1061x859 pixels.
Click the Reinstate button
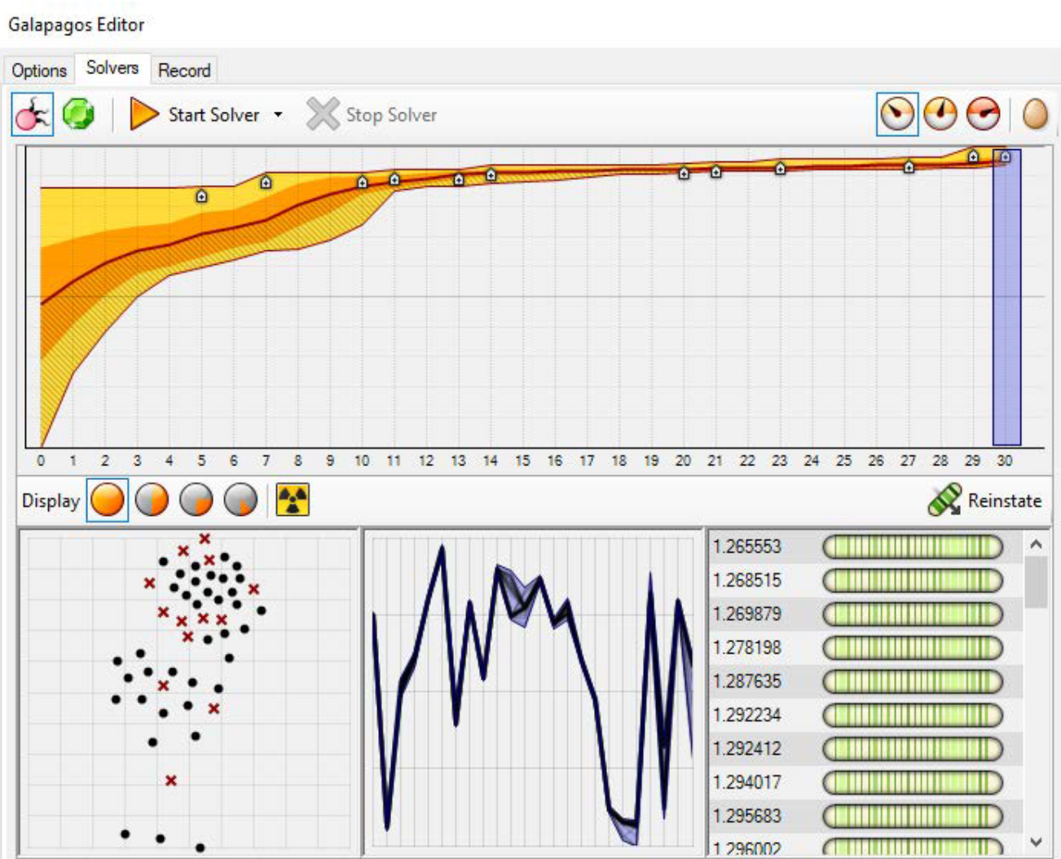coord(985,500)
